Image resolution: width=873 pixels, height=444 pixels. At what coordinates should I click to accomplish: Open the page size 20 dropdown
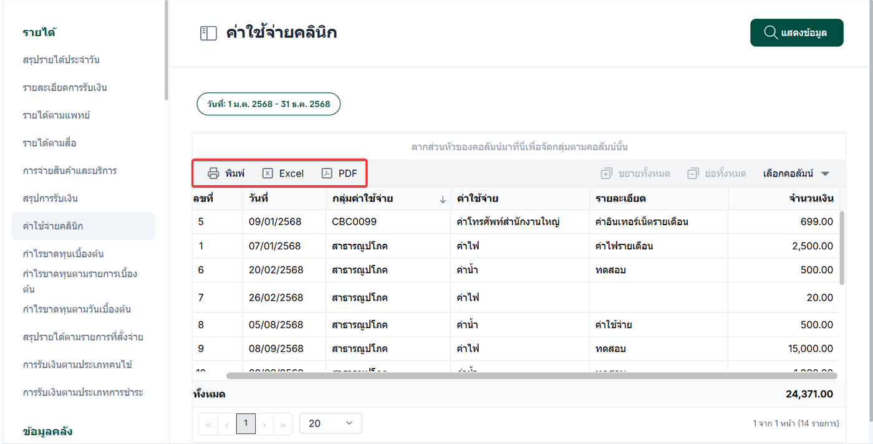click(x=330, y=423)
